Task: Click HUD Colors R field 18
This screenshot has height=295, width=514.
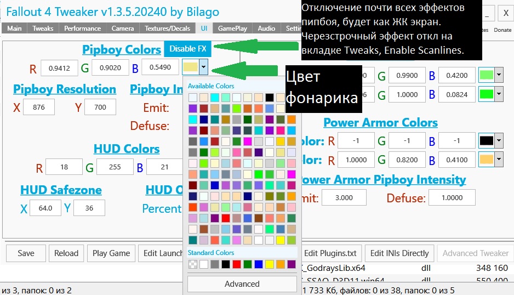Action: (64, 167)
